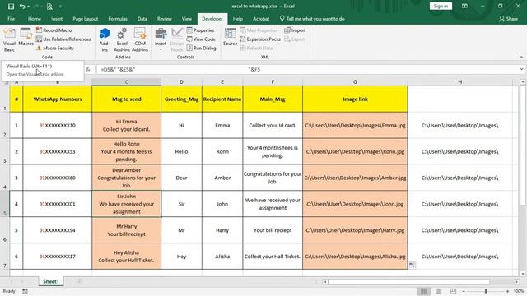Screen dimensions: 527x296
Task: Click the macro recording status icon
Action: [x=26, y=291]
